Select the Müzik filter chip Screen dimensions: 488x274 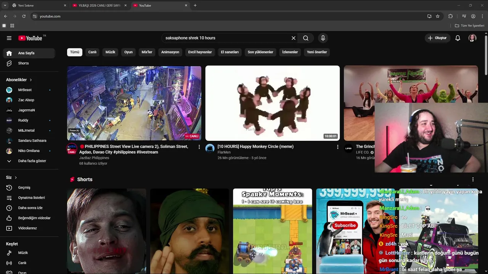tap(110, 52)
